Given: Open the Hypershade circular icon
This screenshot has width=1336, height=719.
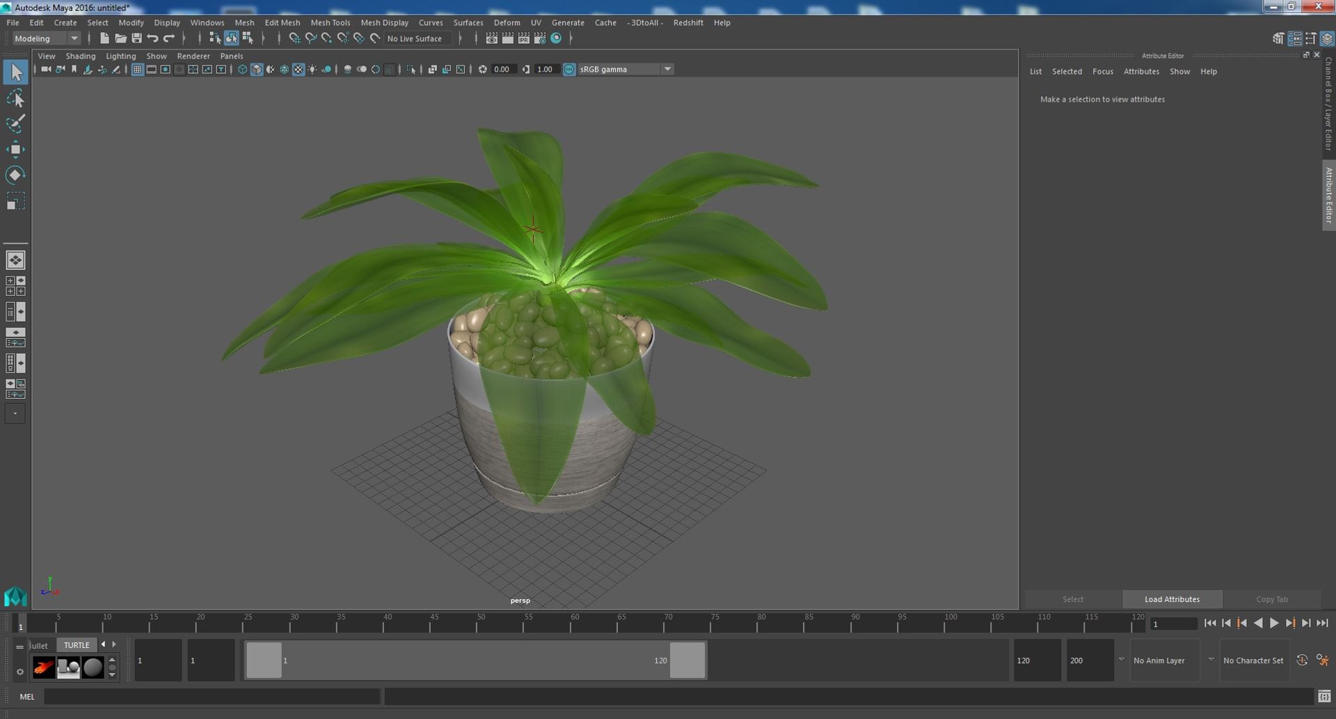Looking at the screenshot, I should (x=556, y=38).
